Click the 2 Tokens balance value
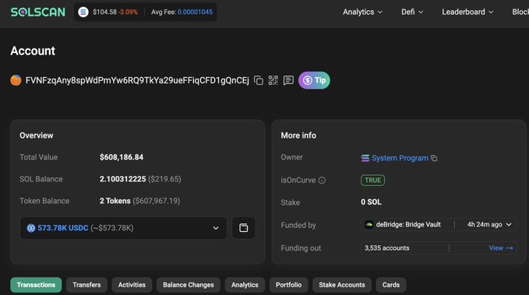Screen dimensions: 529x295 [115, 201]
